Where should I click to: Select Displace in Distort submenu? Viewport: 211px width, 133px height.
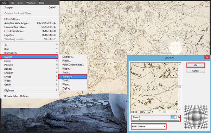[73, 57]
